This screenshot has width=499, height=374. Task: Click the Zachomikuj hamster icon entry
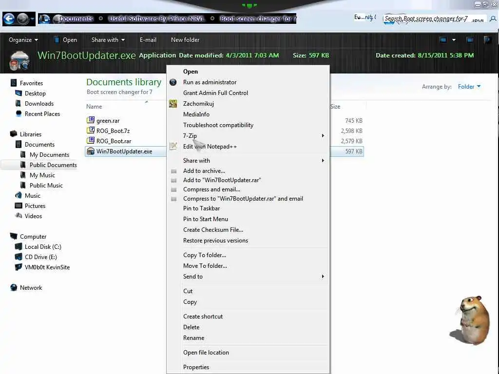173,104
